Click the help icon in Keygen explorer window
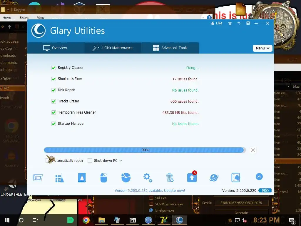This screenshot has height=226, width=301. pyautogui.click(x=209, y=17)
